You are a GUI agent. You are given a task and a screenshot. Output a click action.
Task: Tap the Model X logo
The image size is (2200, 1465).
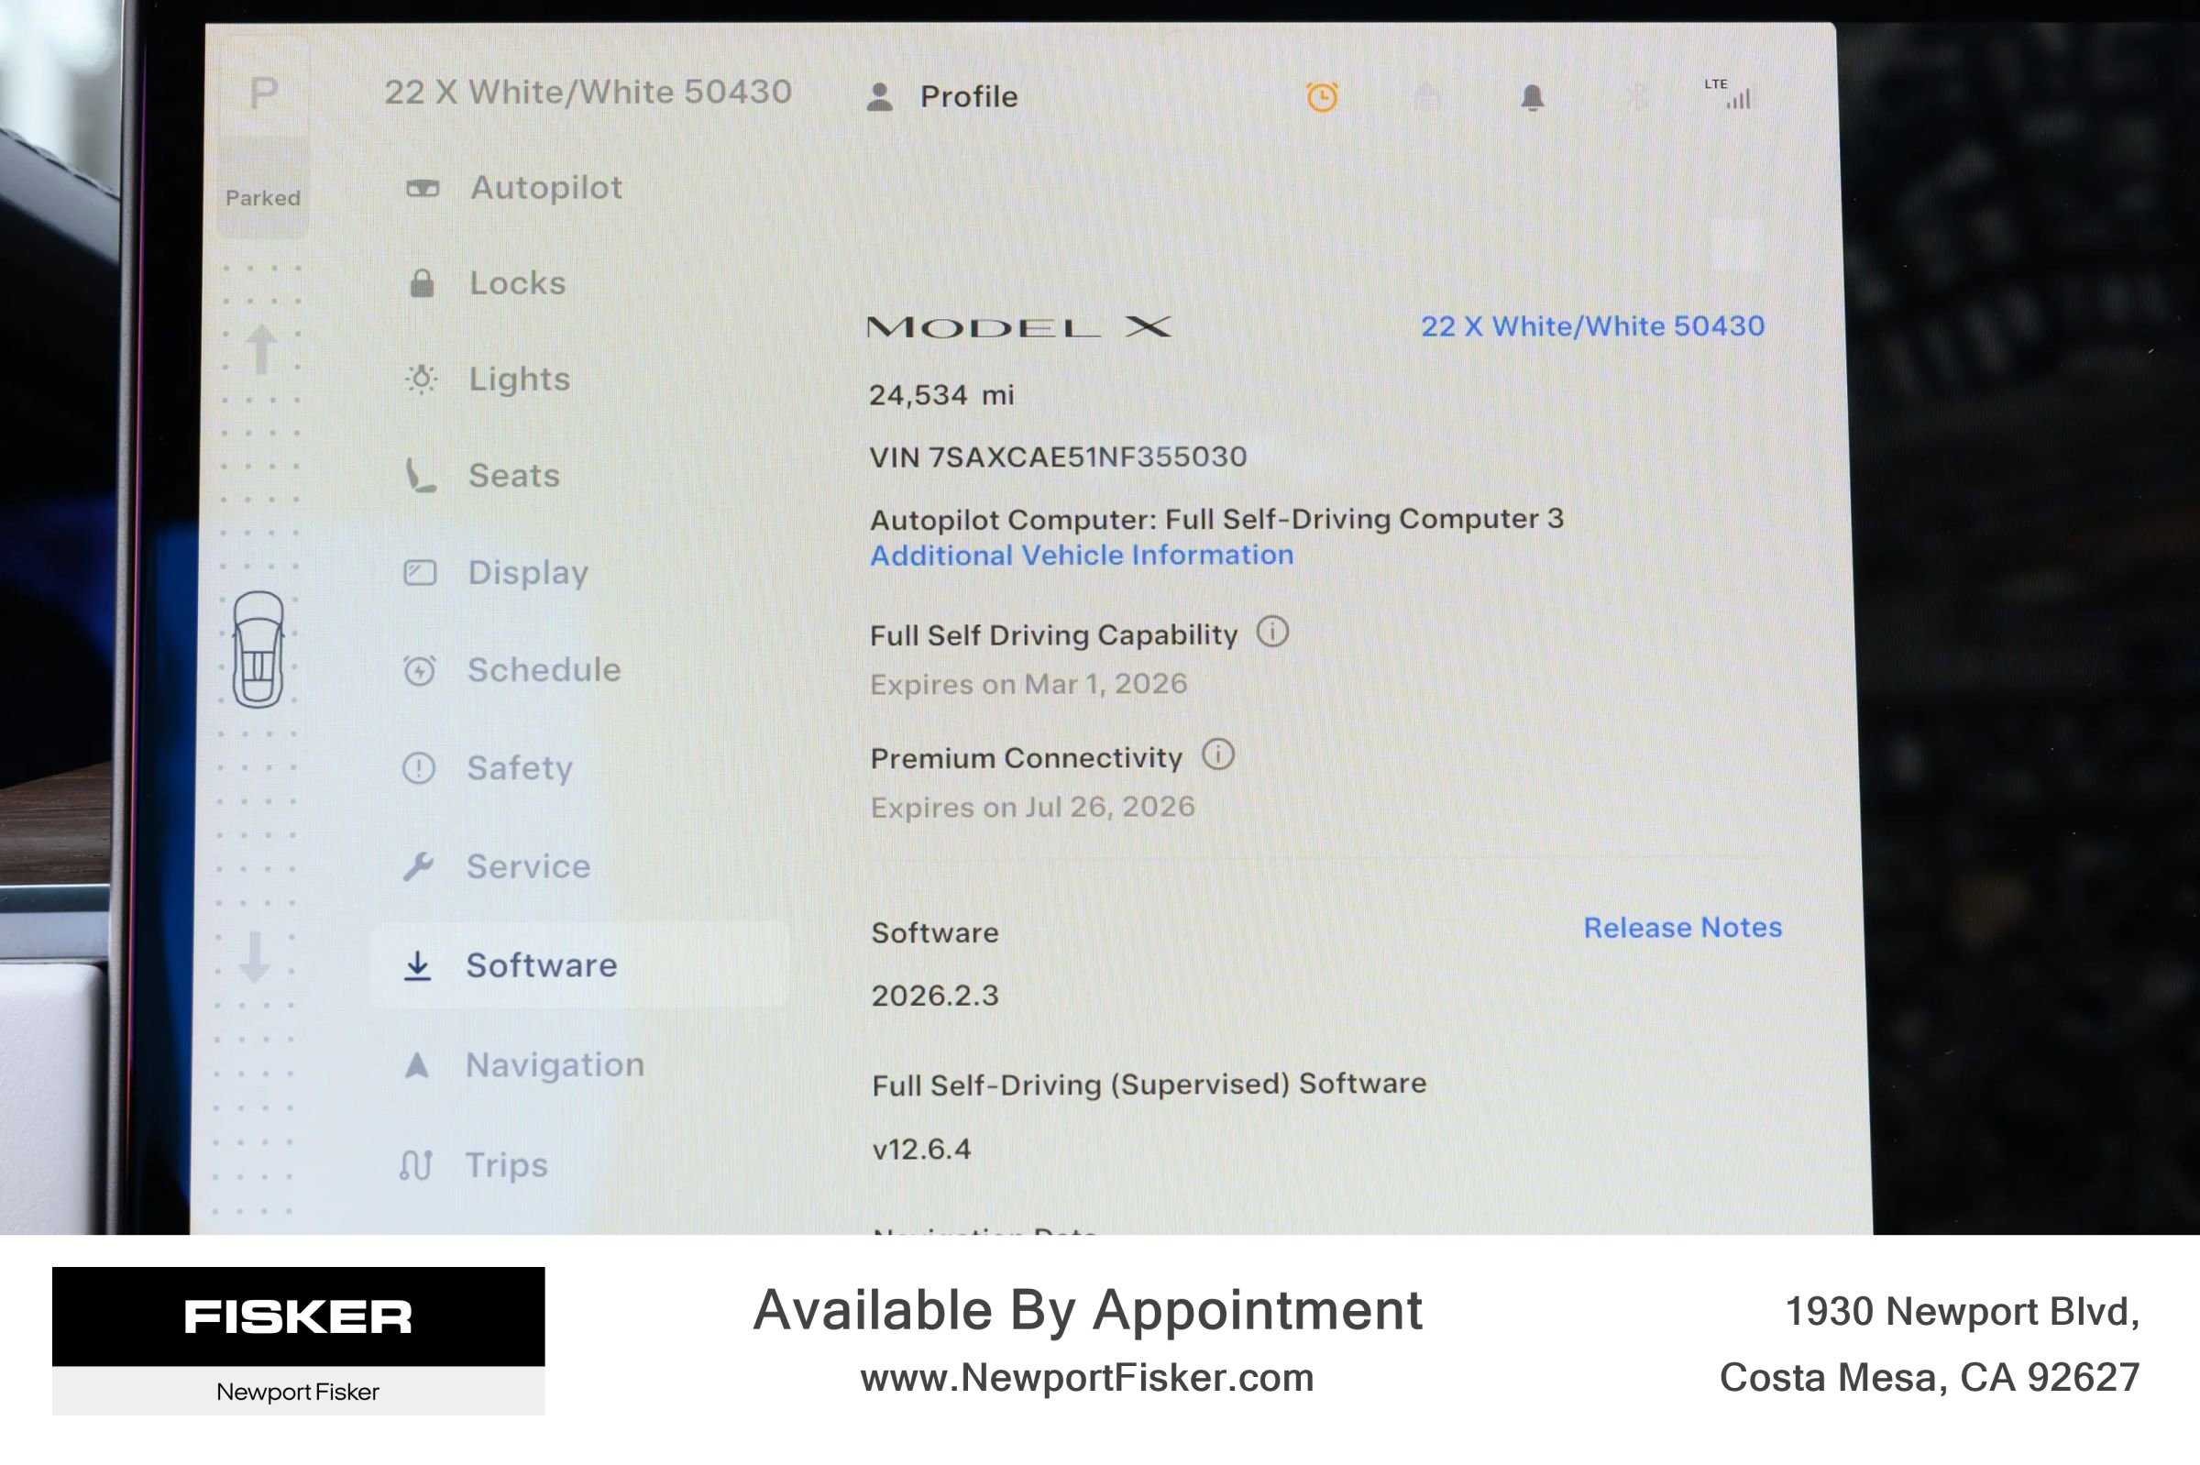(1019, 327)
